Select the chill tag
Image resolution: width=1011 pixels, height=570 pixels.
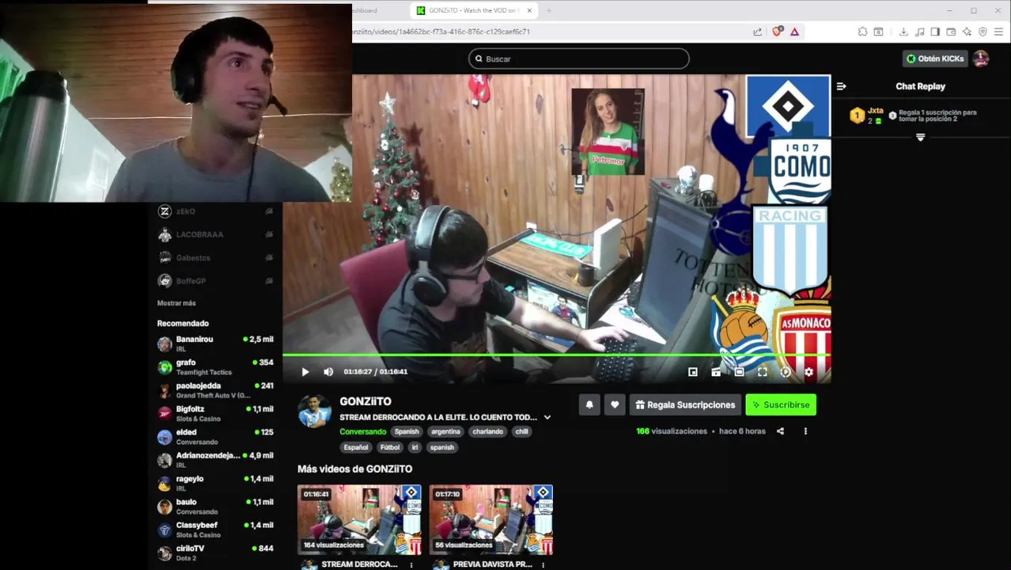(x=521, y=431)
